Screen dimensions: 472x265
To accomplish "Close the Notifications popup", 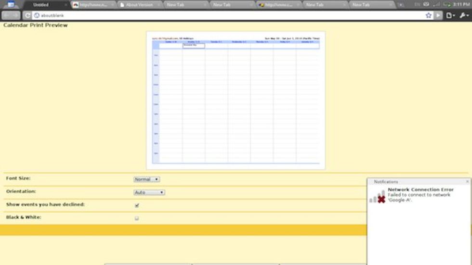I will [467, 182].
